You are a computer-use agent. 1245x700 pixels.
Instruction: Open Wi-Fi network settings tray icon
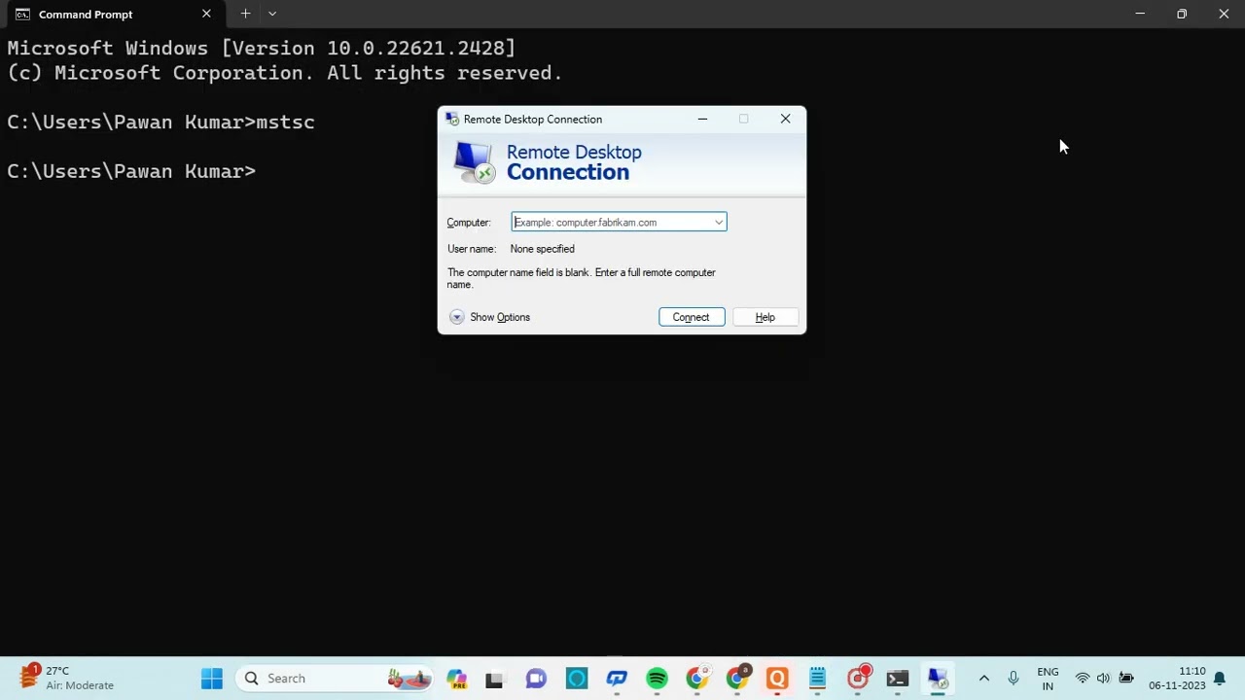[1082, 678]
